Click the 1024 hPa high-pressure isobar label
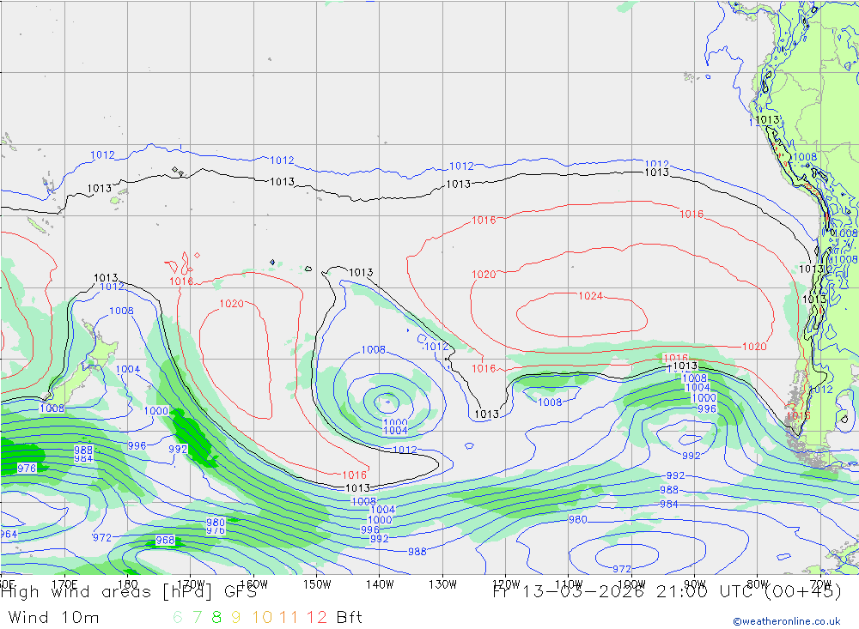This screenshot has width=859, height=629. click(x=591, y=296)
